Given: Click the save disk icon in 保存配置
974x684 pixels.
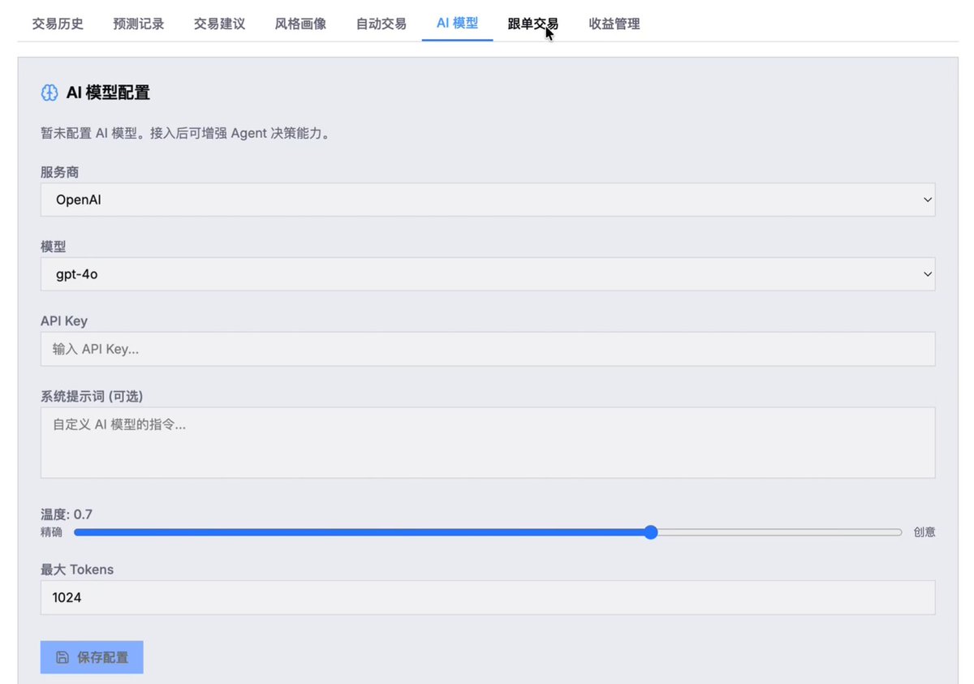Looking at the screenshot, I should [62, 657].
